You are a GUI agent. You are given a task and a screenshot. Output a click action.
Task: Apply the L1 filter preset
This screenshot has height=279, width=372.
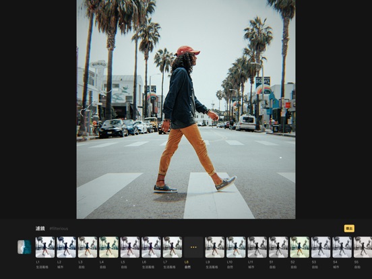[45, 247]
